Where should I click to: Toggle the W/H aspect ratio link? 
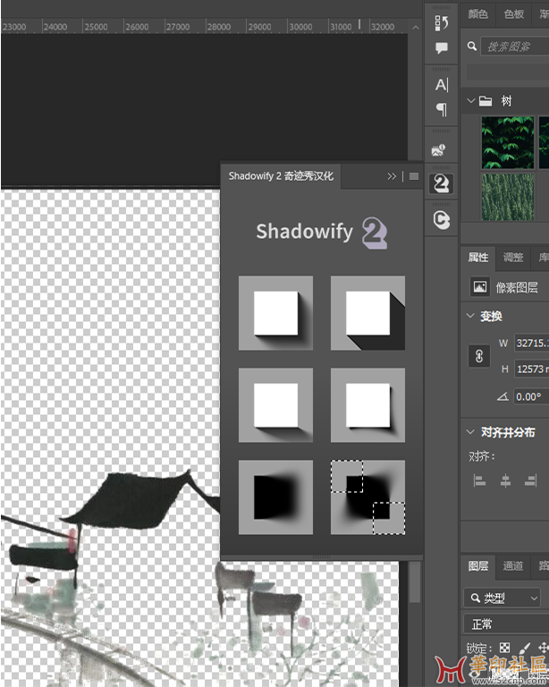(x=479, y=356)
